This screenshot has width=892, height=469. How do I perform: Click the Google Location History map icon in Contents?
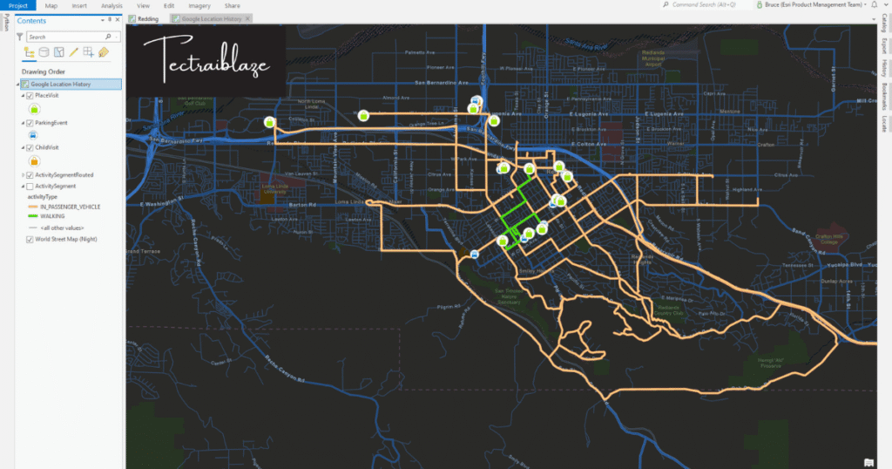(25, 85)
